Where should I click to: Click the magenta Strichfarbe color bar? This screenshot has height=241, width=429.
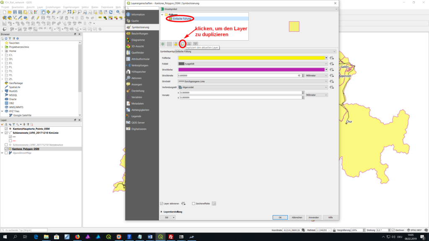252,69
